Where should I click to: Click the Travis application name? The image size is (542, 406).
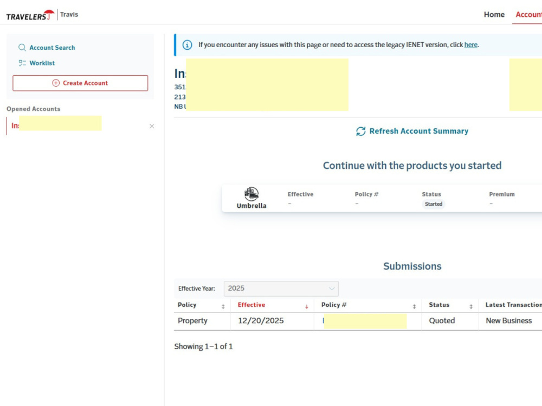coord(69,15)
